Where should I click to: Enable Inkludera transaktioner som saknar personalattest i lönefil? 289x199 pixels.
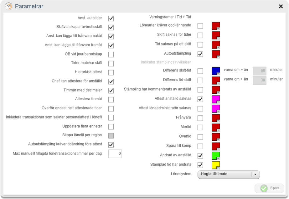point(111,118)
